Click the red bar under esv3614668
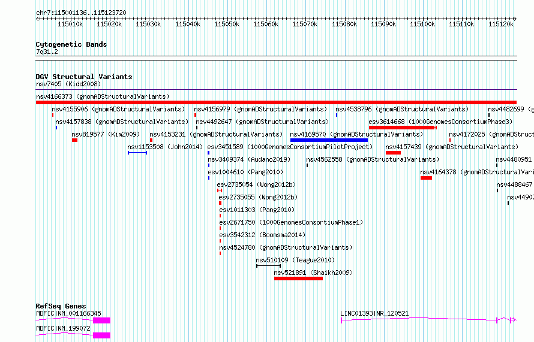The width and height of the screenshot is (534, 342). coord(403,128)
